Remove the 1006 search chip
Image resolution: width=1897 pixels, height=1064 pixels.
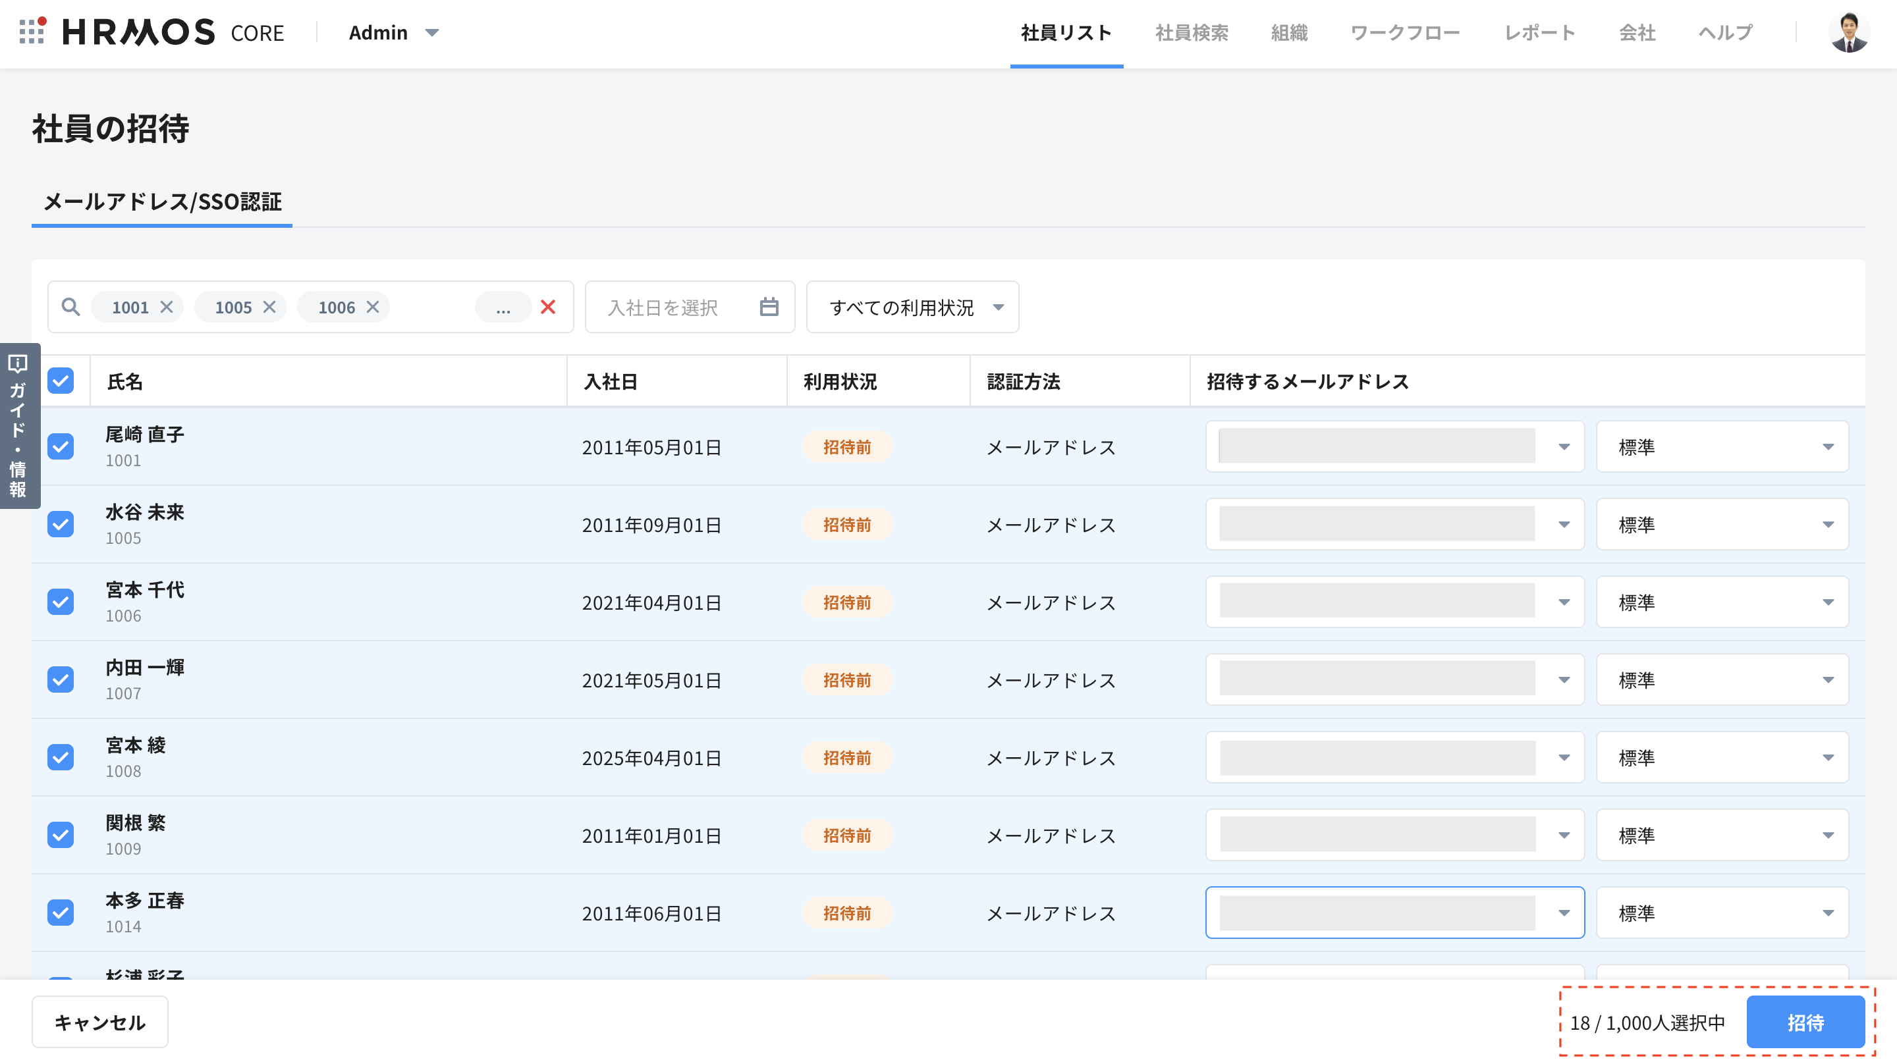[373, 307]
